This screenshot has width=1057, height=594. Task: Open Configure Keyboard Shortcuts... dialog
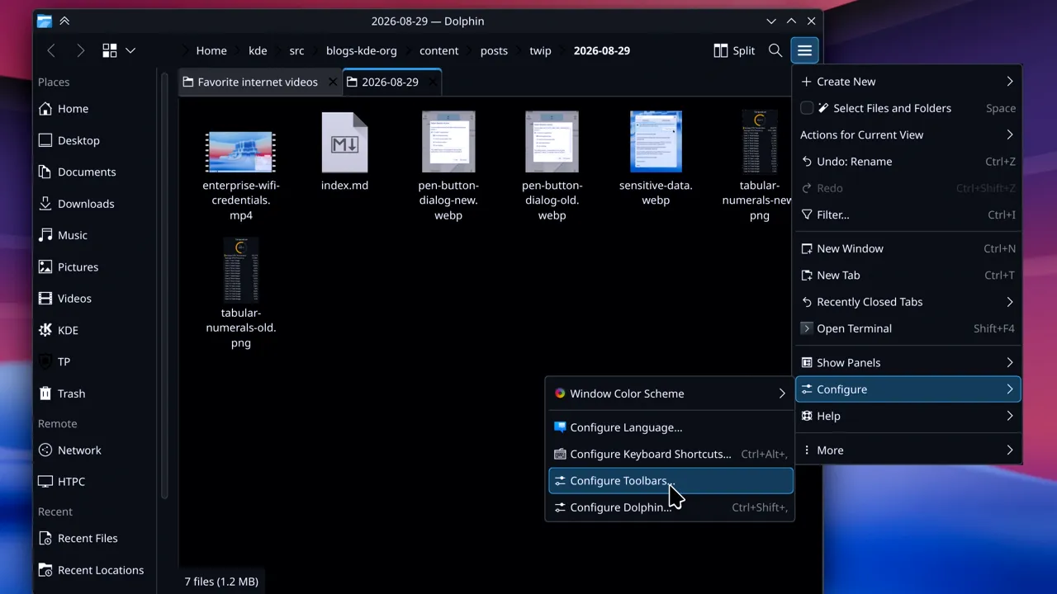coord(671,454)
